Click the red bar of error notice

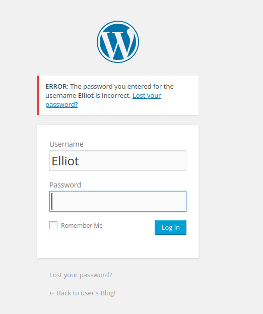point(38,95)
